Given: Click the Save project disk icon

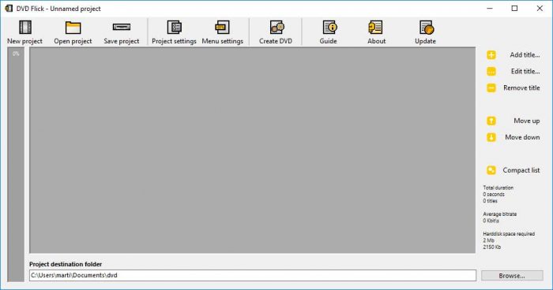Looking at the screenshot, I should (122, 27).
